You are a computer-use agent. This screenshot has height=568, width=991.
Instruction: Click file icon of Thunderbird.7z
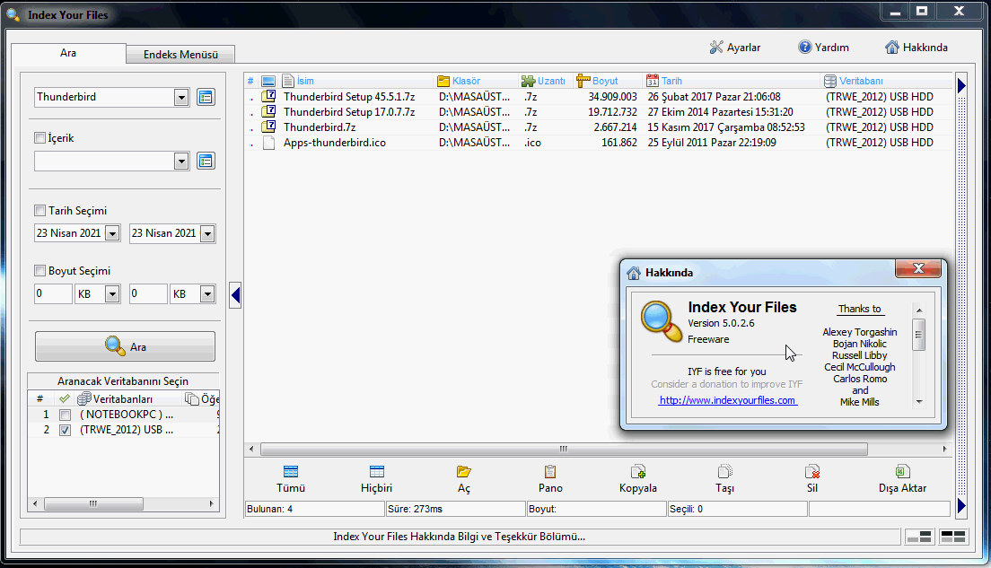[269, 127]
